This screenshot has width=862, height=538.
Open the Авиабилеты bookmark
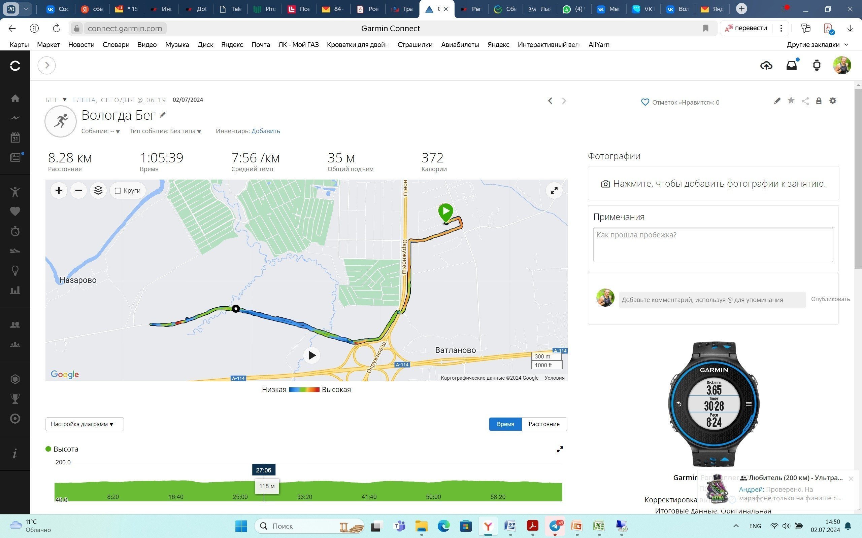coord(460,45)
